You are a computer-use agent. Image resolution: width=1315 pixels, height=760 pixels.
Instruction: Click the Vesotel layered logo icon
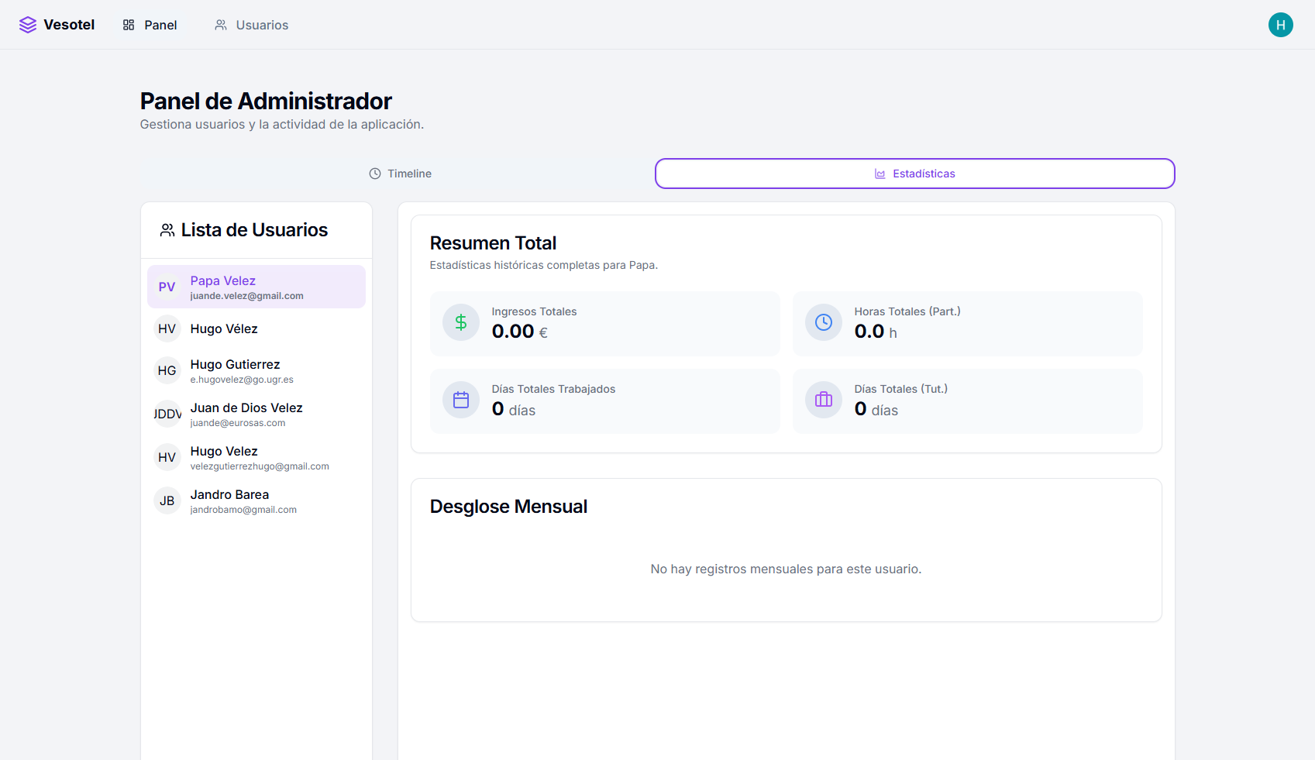[28, 25]
